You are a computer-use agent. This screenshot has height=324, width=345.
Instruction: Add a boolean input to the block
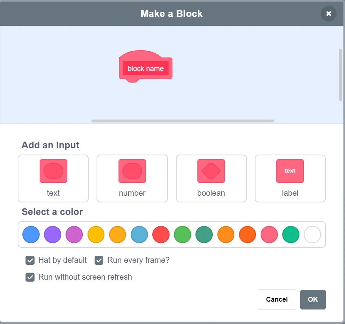tap(211, 178)
